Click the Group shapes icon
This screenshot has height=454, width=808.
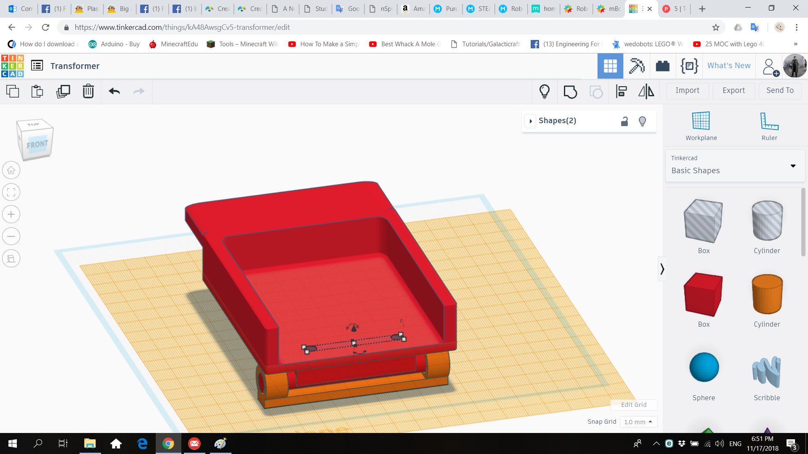tap(570, 91)
